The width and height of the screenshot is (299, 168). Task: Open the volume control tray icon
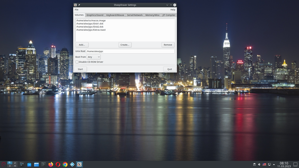click(259, 164)
